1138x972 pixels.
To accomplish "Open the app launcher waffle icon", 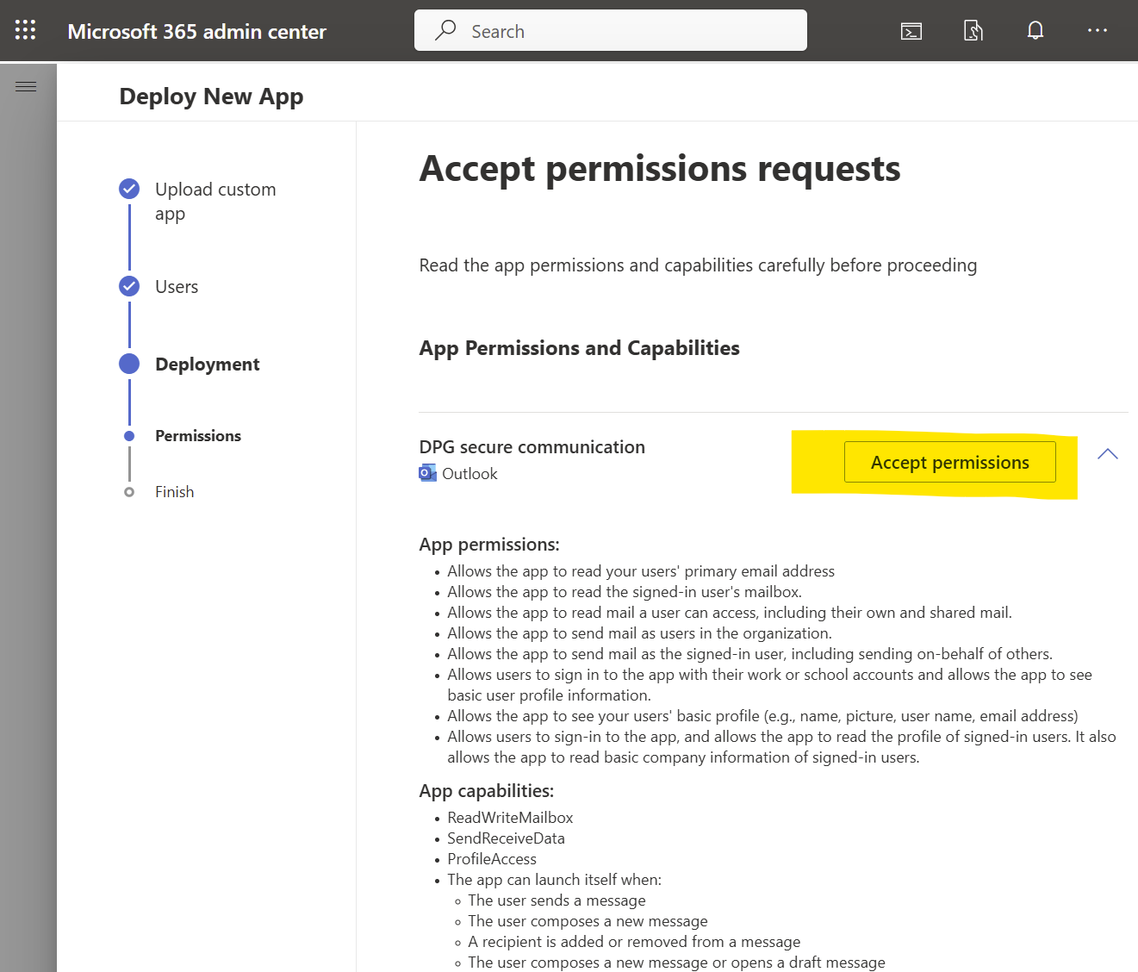I will [26, 30].
